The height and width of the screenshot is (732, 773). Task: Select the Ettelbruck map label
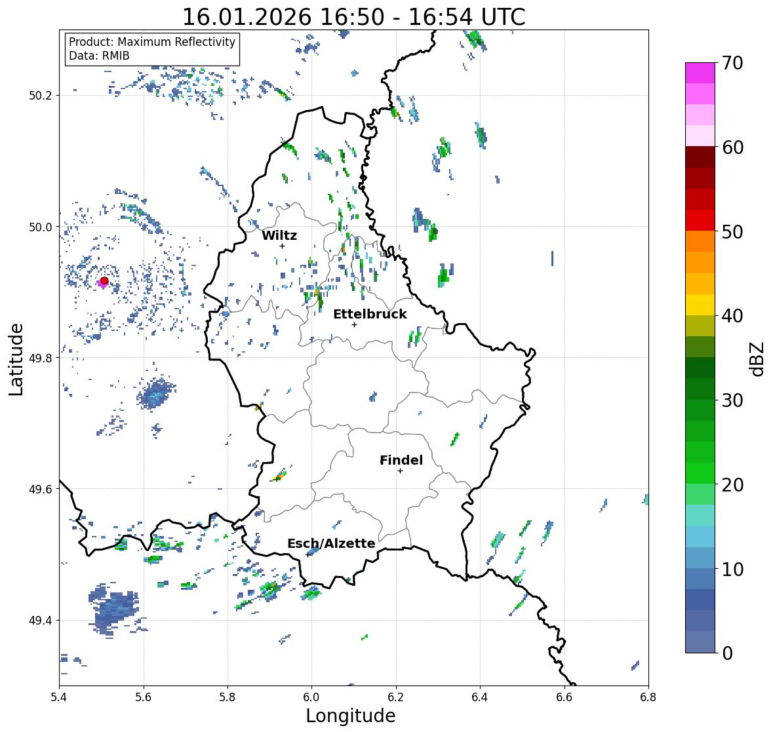pos(370,315)
